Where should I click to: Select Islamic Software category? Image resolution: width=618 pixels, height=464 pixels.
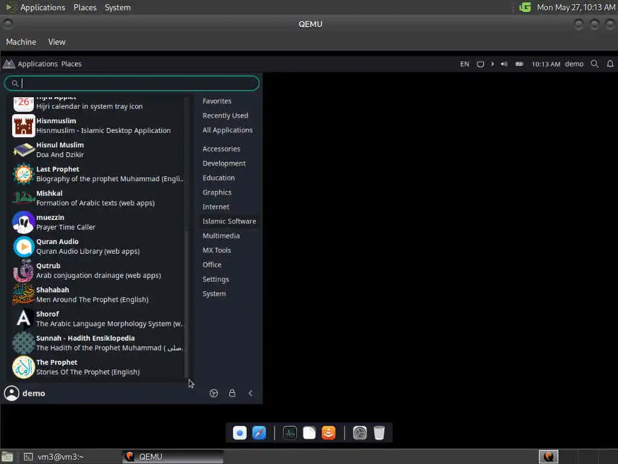coord(229,221)
